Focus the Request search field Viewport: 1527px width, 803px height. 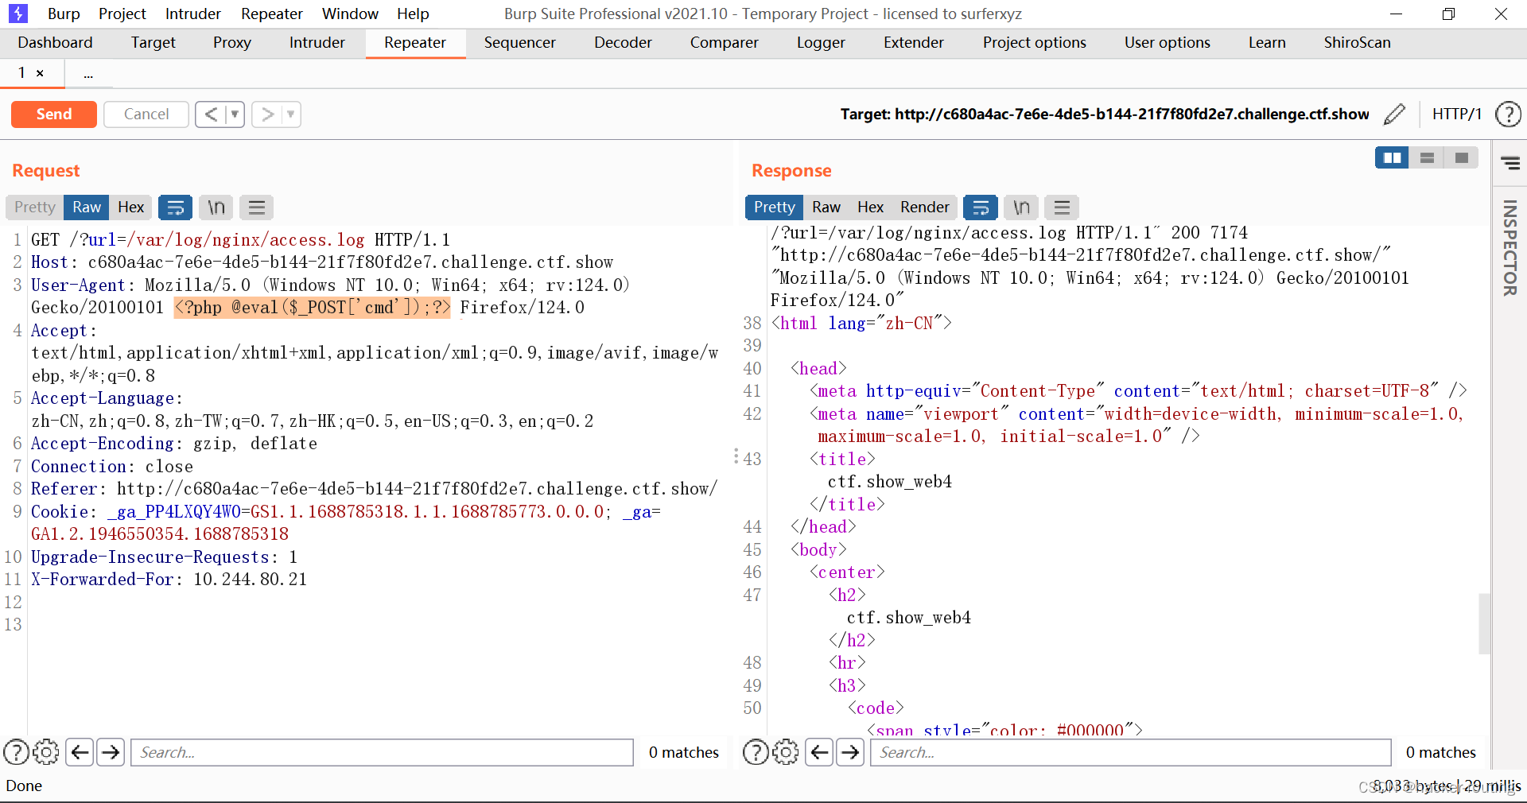point(382,752)
